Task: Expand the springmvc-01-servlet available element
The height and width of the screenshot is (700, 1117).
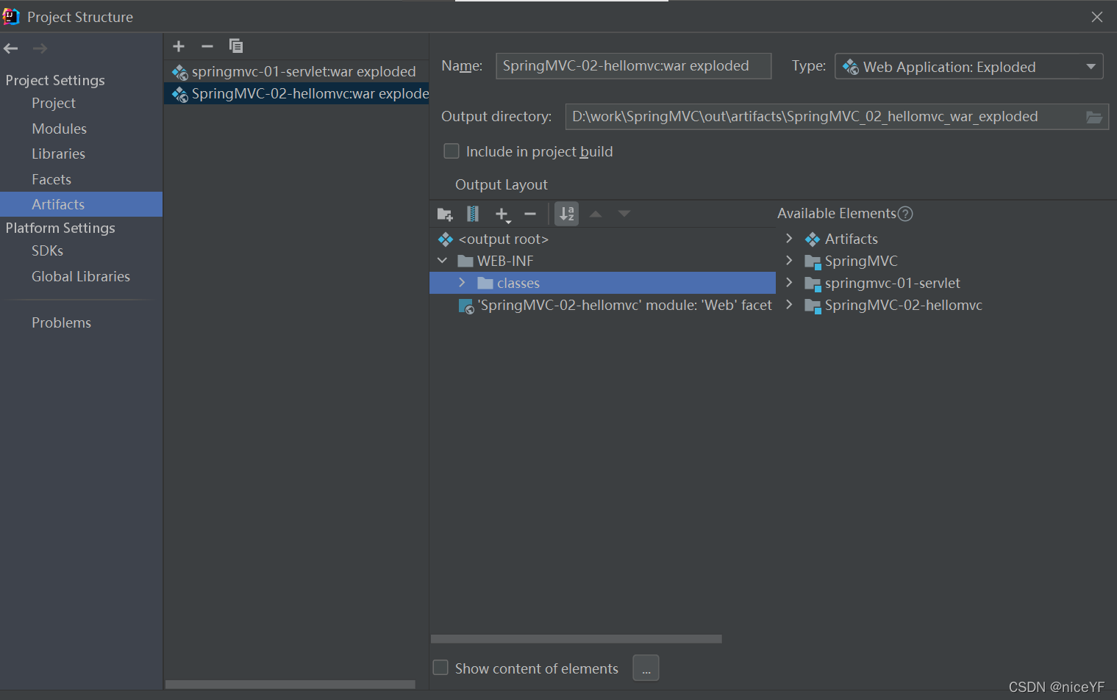Action: point(789,283)
